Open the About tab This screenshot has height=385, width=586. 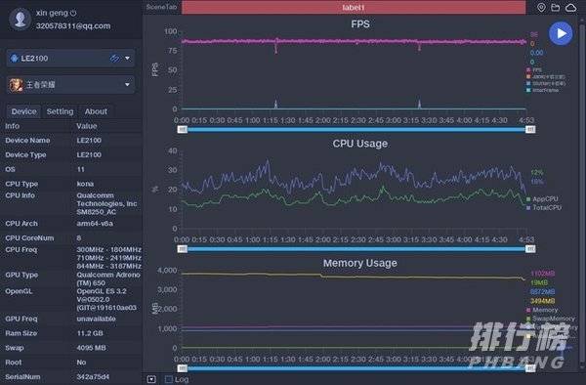(x=96, y=111)
